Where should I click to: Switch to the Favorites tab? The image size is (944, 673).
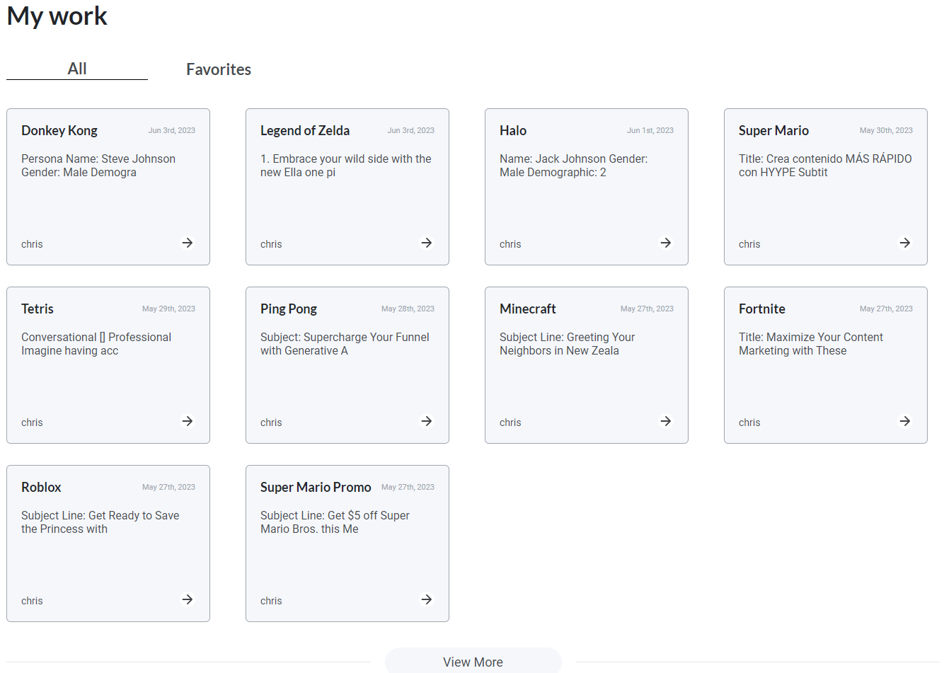point(219,69)
